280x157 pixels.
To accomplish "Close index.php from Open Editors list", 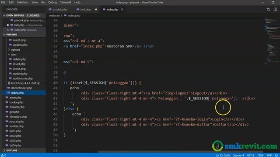I will click(x=8, y=30).
